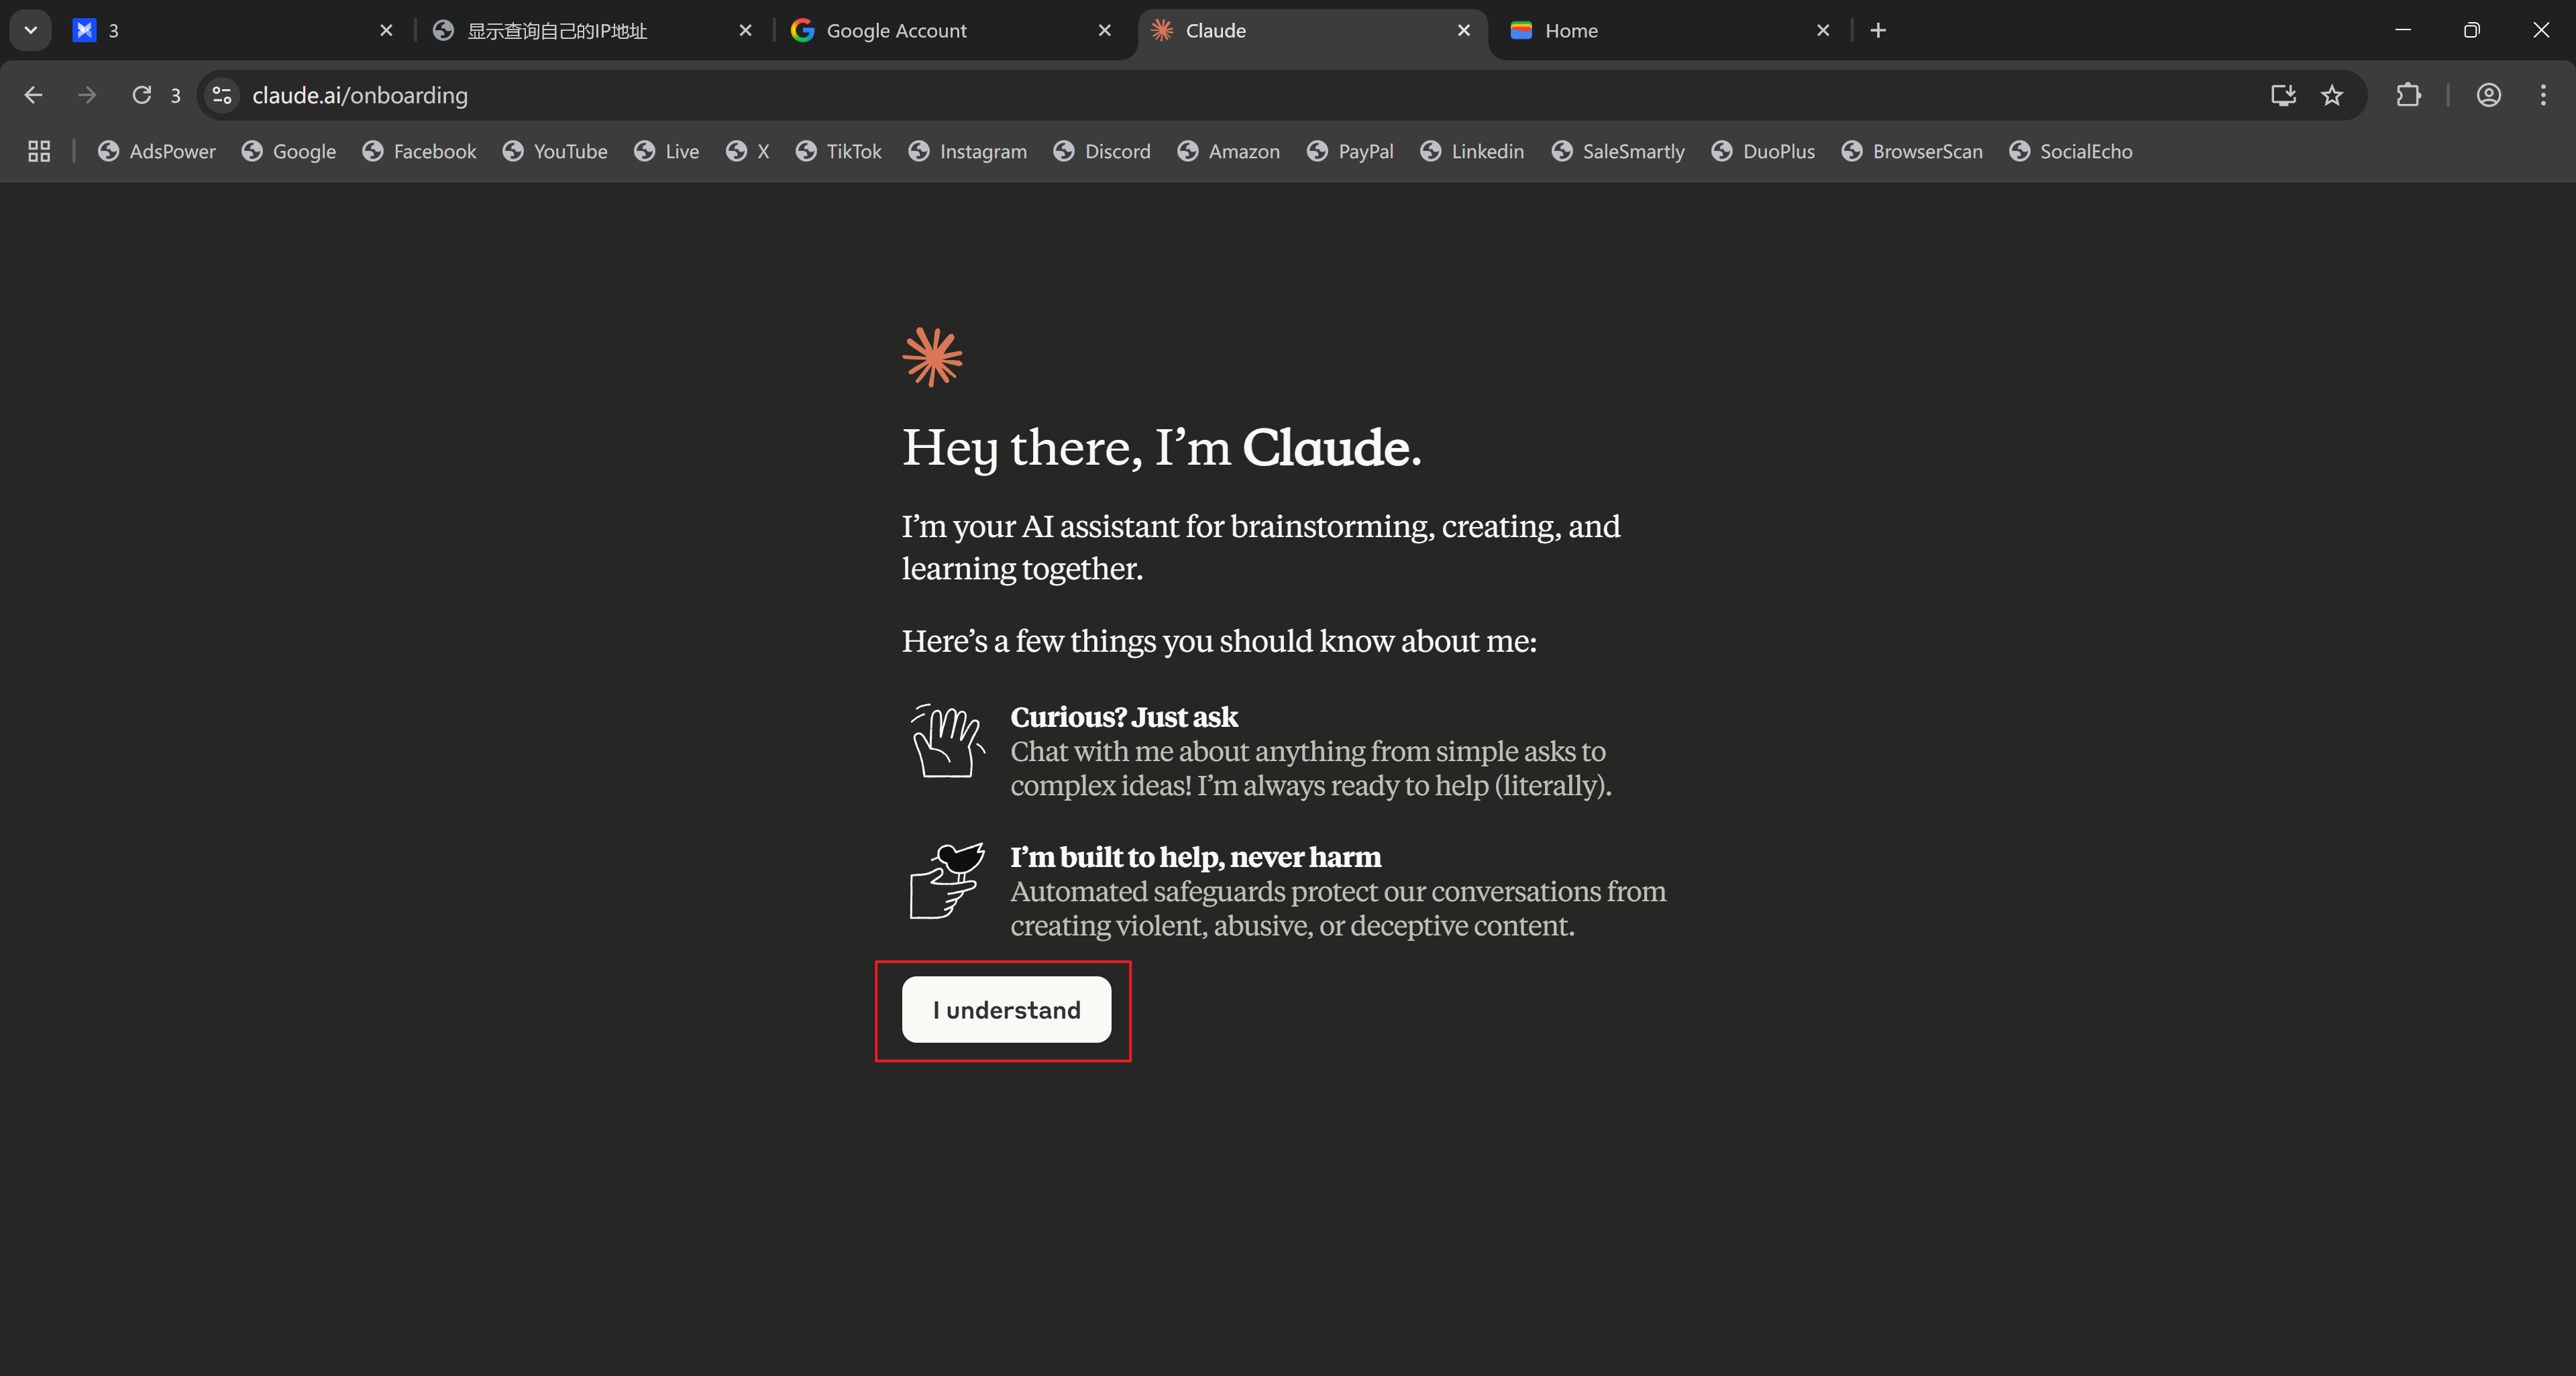Viewport: 2576px width, 1376px height.
Task: Open the Facebook bookmark
Action: pyautogui.click(x=420, y=151)
